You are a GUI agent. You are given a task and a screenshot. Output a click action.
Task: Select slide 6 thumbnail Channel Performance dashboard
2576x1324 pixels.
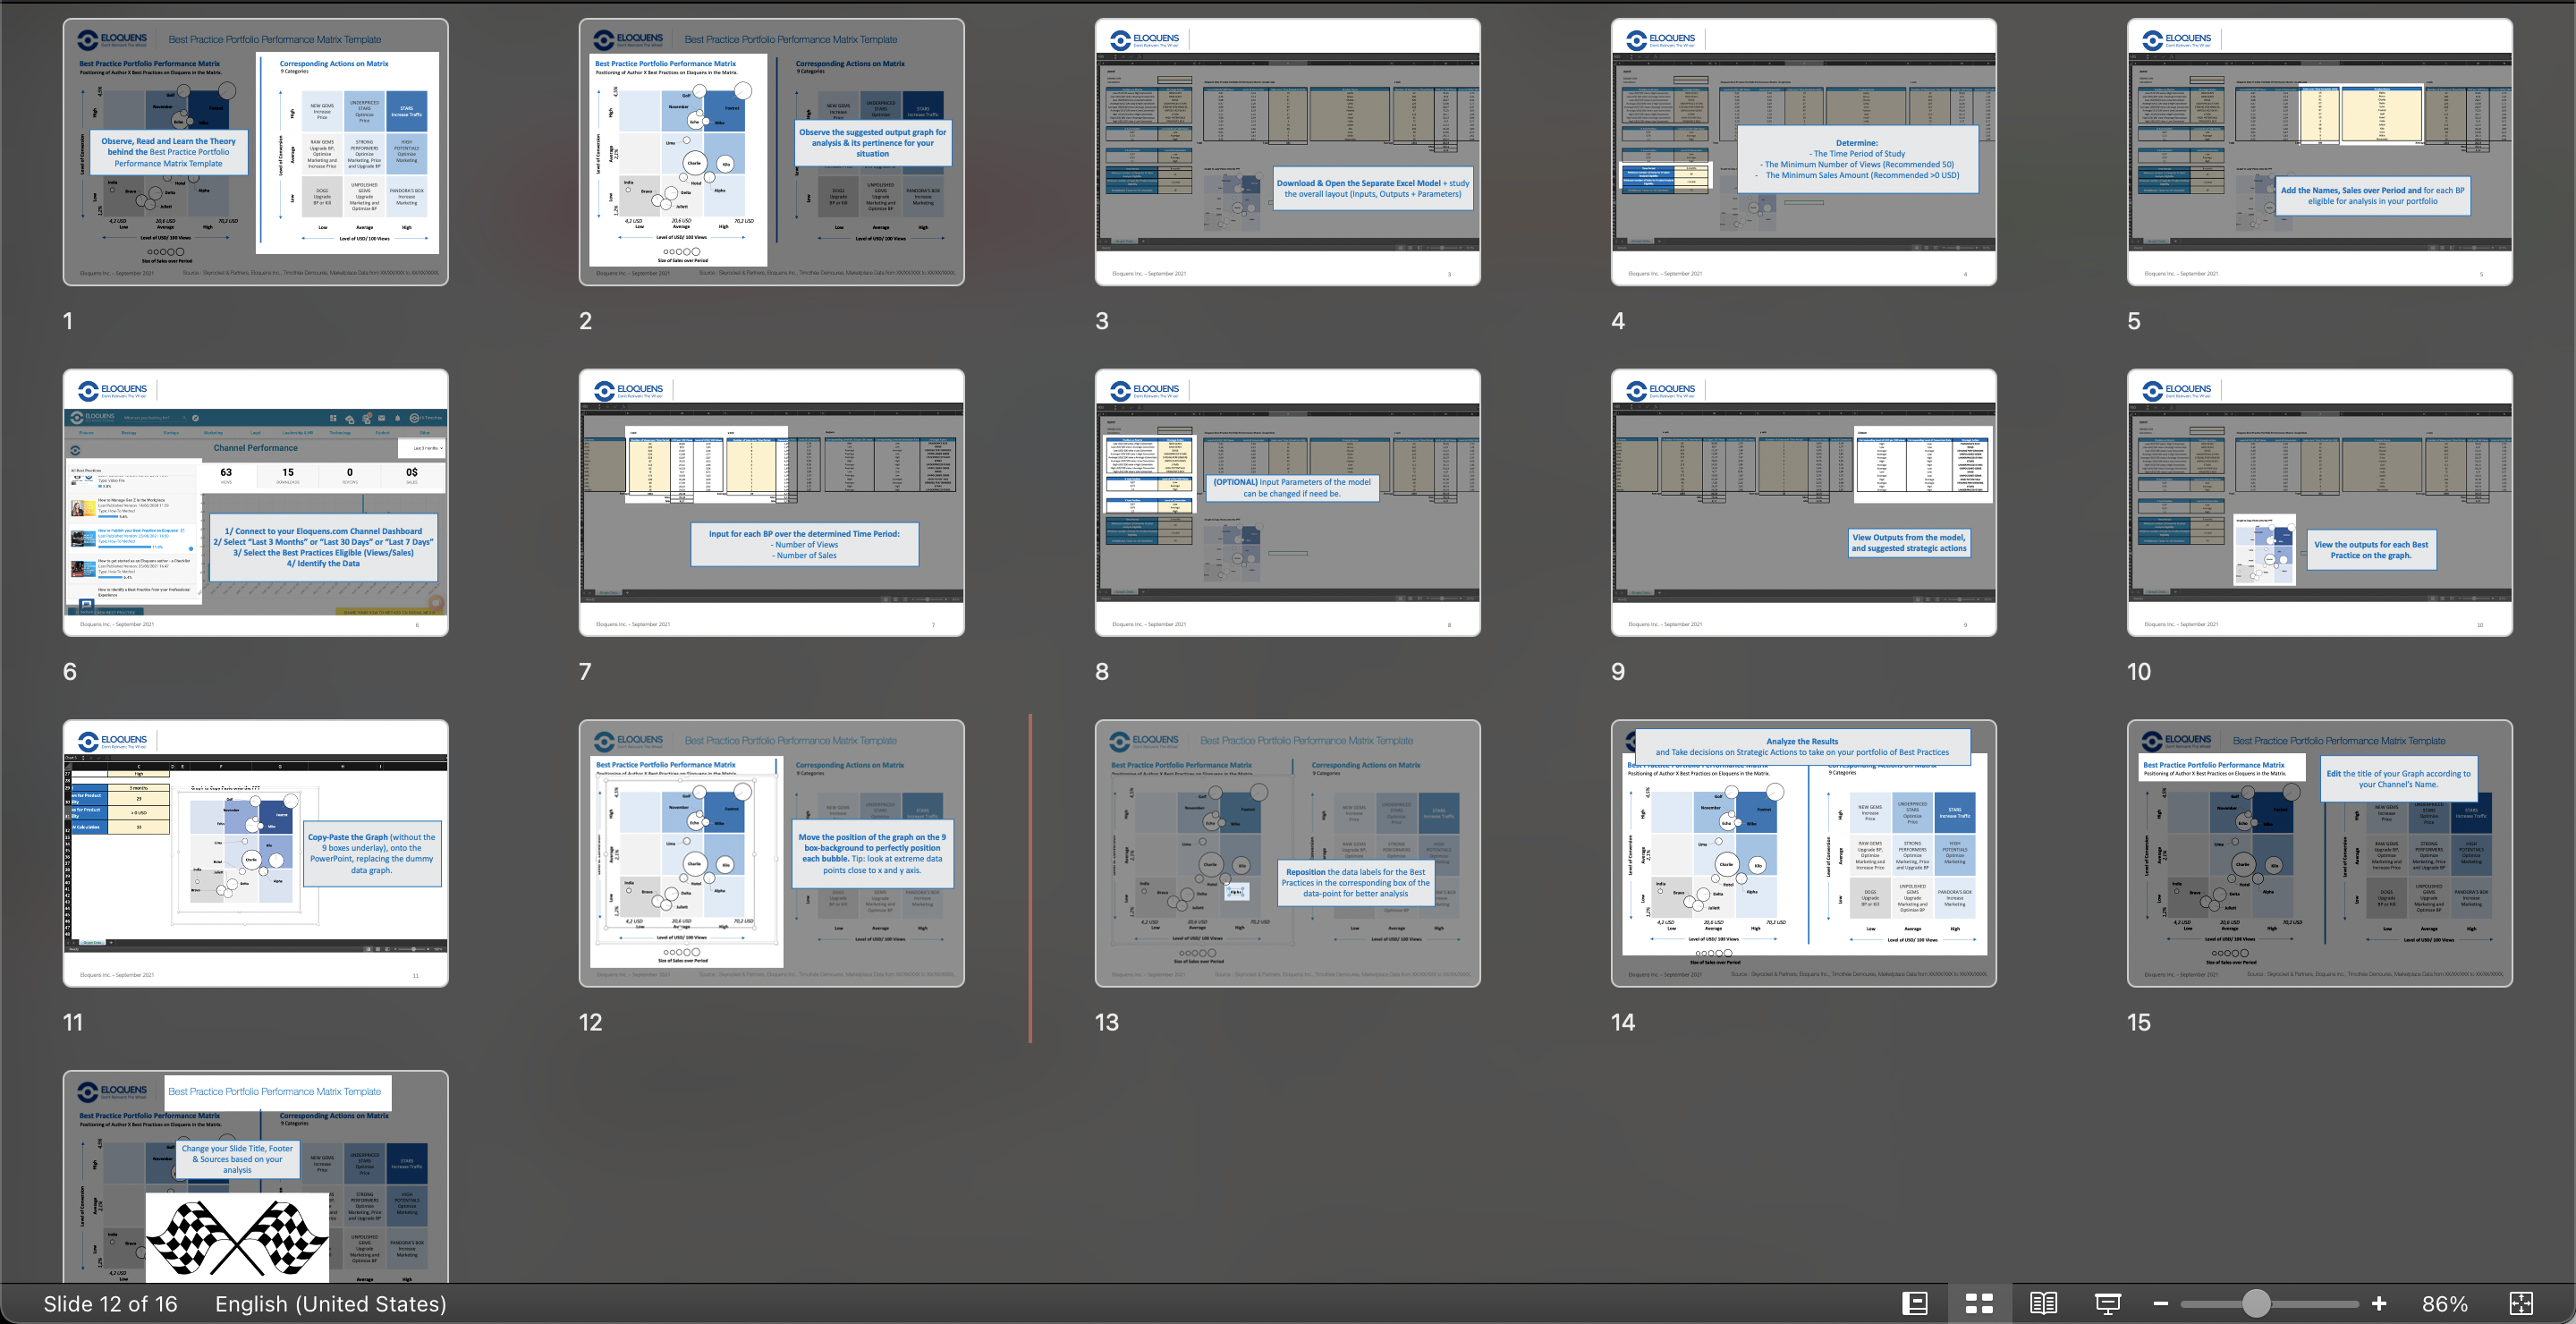pos(256,503)
